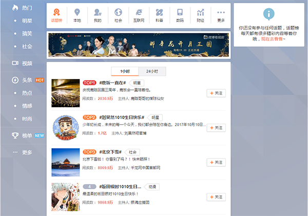Click the 那年花开月正圆 banner image

coord(139,45)
